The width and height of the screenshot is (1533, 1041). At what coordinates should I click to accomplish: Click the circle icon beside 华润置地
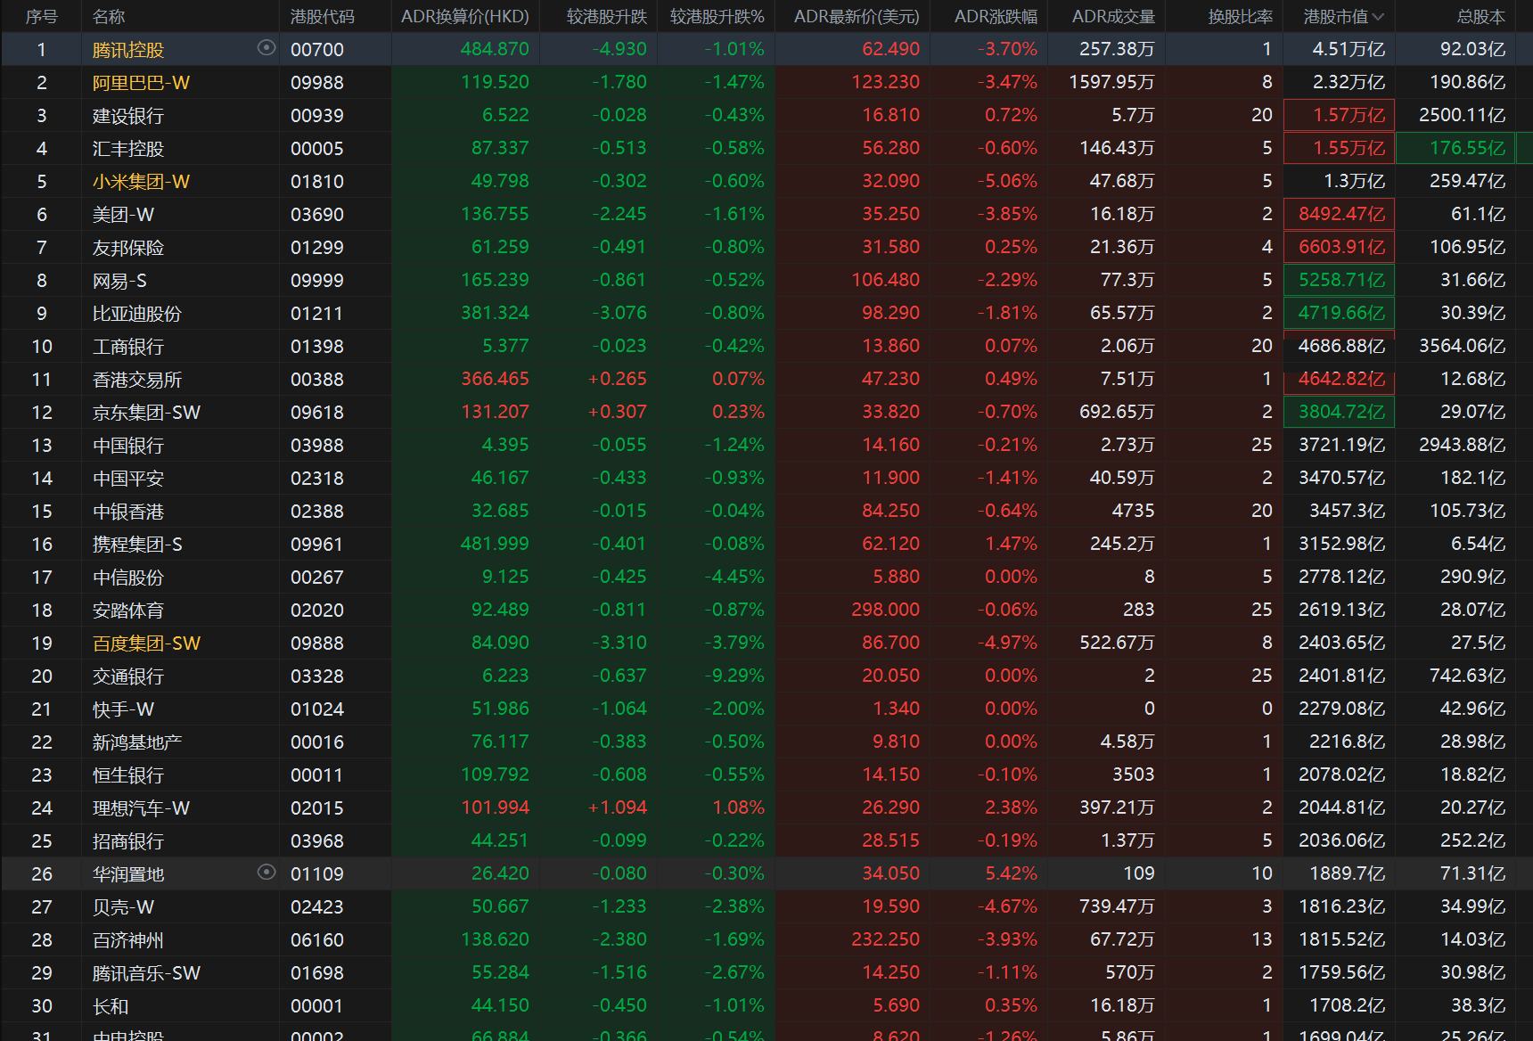coord(266,873)
